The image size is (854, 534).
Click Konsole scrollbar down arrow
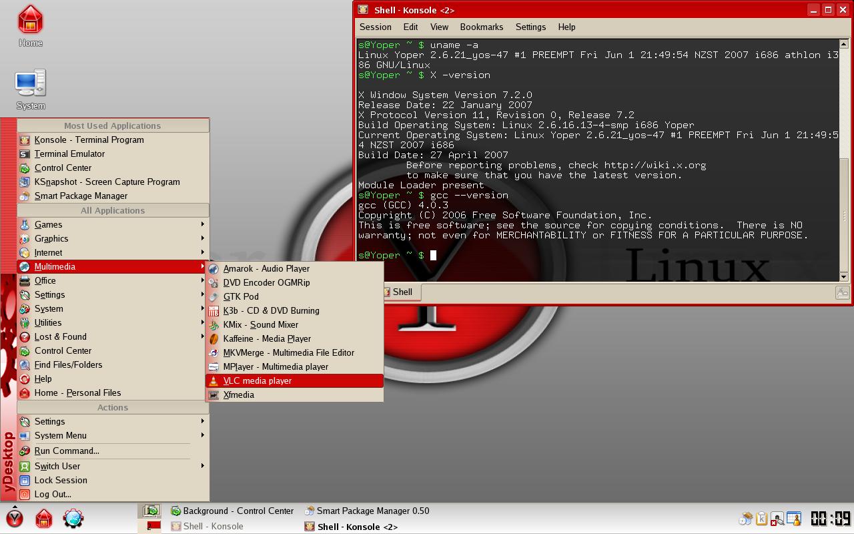(844, 276)
